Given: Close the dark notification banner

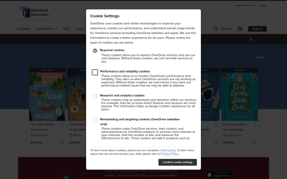Looking at the screenshot, I should 251,40.
